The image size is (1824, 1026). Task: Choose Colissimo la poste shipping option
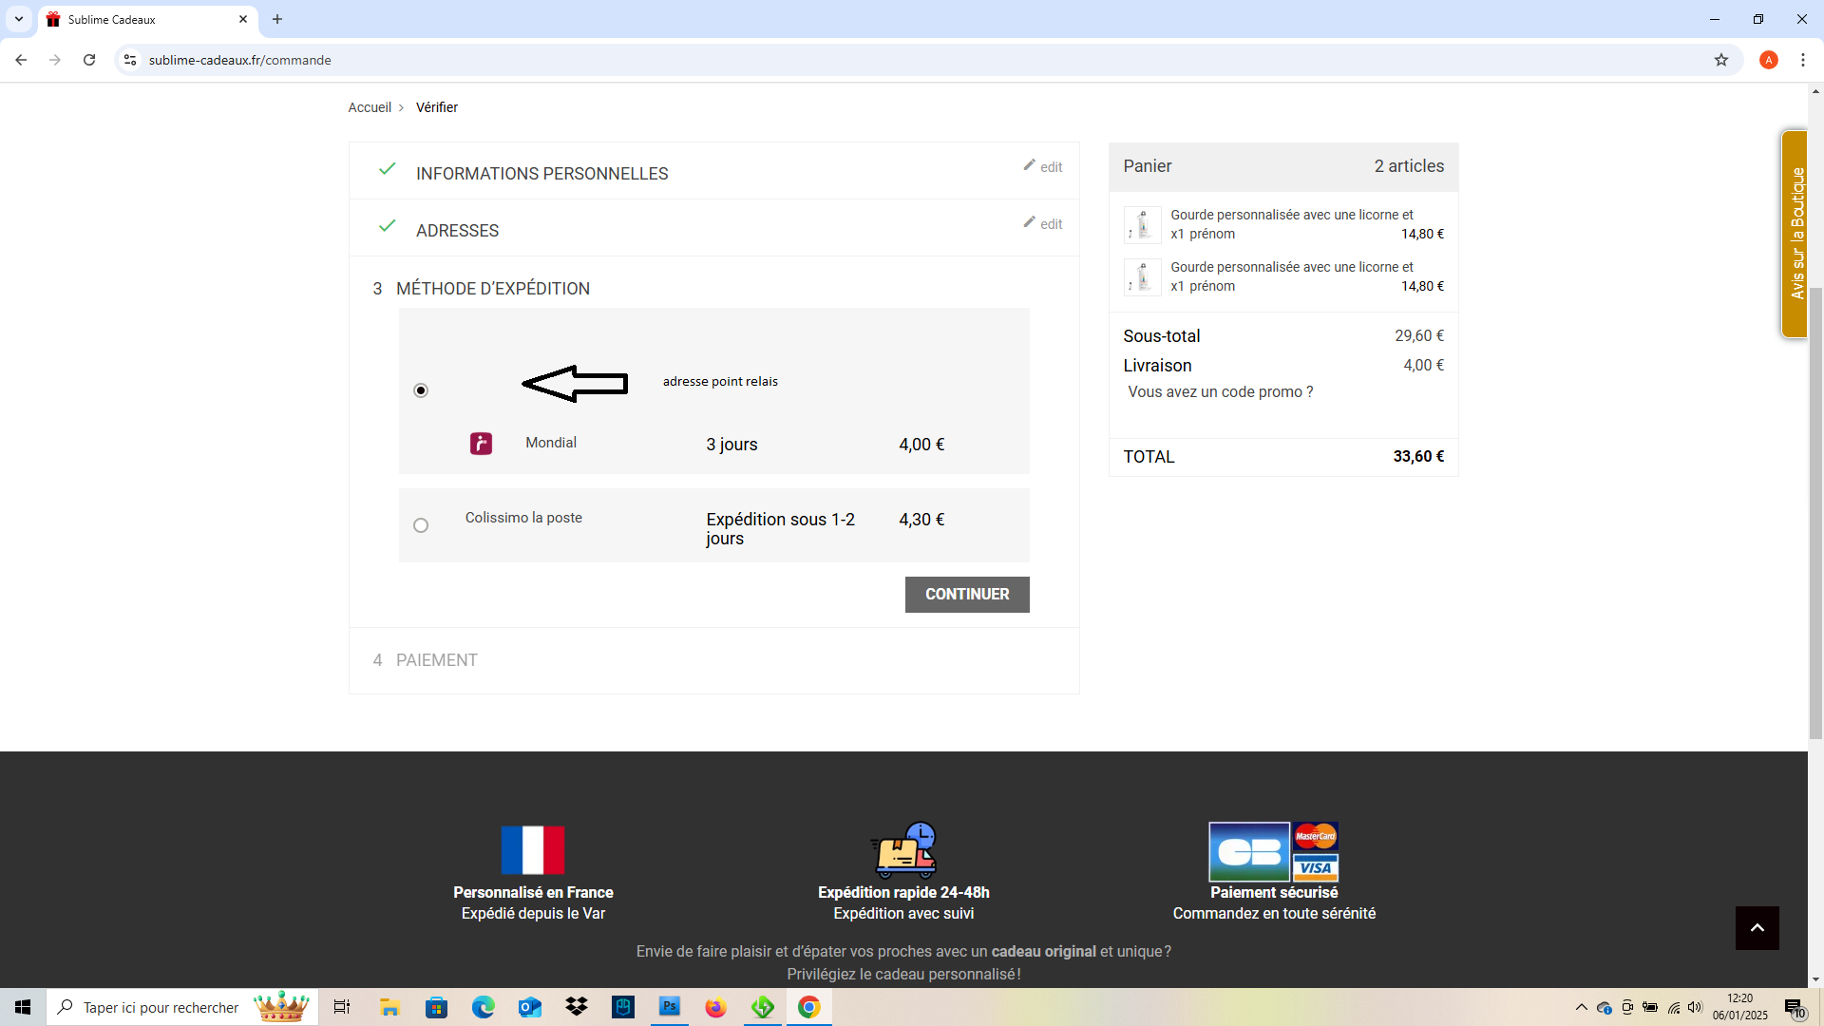421,525
